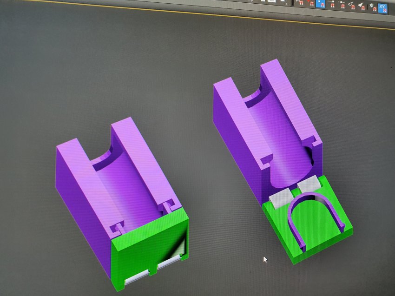Toggle Snap to Grid Points
Viewport: 395px width, 296px height.
300,2
